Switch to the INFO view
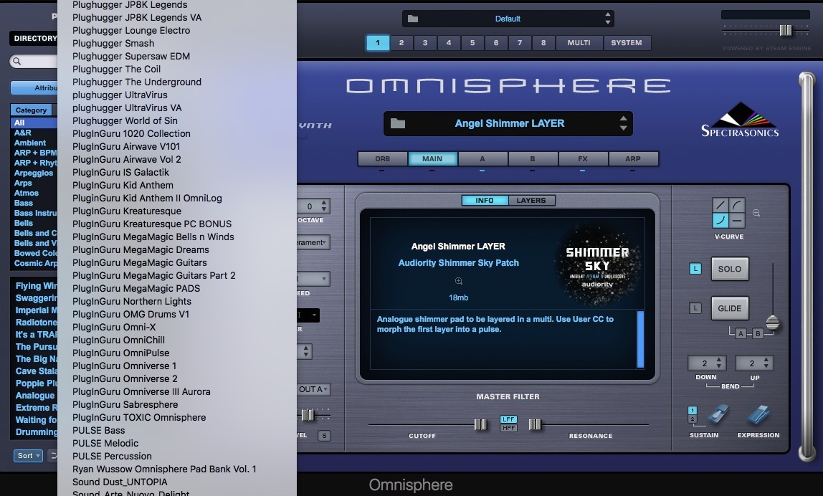This screenshot has height=496, width=823. pos(485,201)
